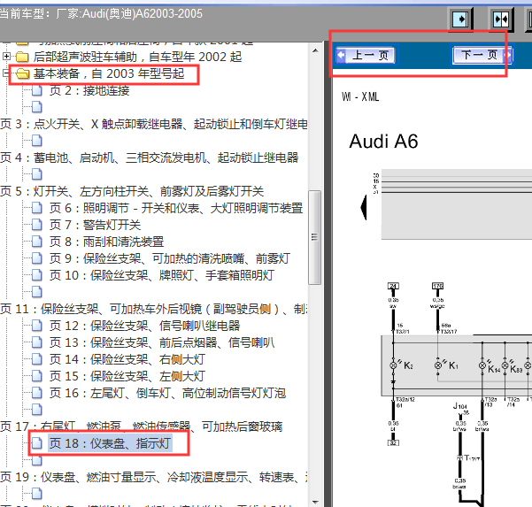Select the 后部超声波驻车辅助 folder icon
532x507 pixels.
(22, 57)
